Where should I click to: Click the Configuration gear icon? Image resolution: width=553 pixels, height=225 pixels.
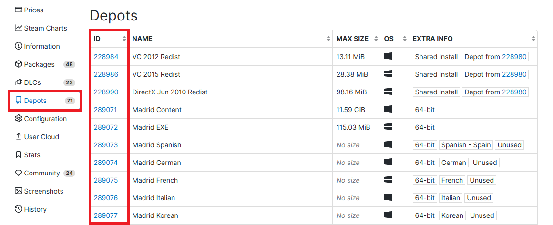pyautogui.click(x=19, y=118)
